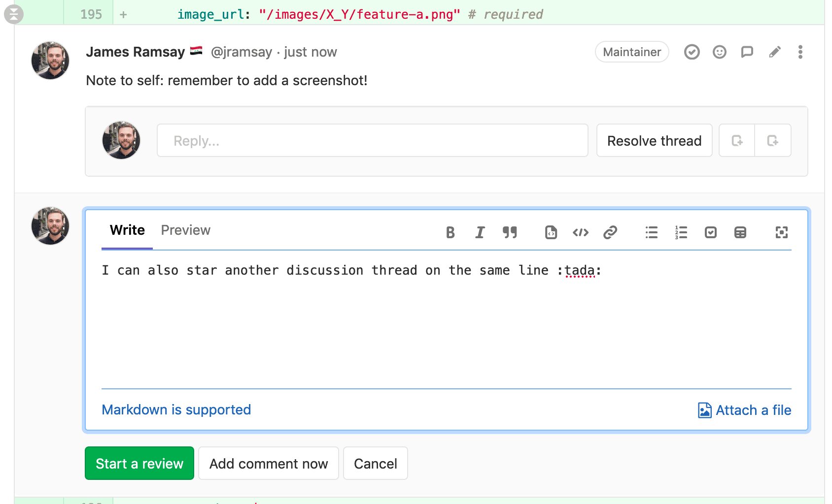This screenshot has width=832, height=504.
Task: Resolve this thread using the checkmark icon
Action: tap(692, 52)
